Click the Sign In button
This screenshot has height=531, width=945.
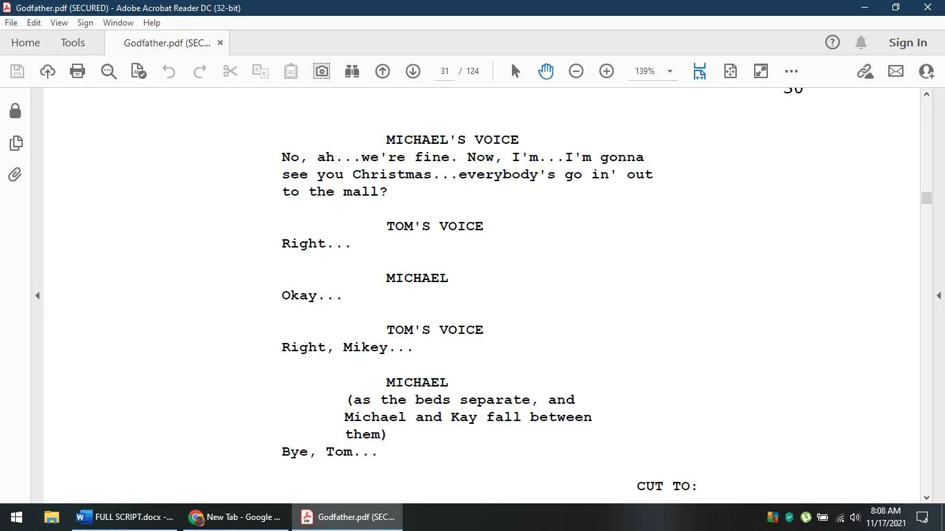[908, 43]
